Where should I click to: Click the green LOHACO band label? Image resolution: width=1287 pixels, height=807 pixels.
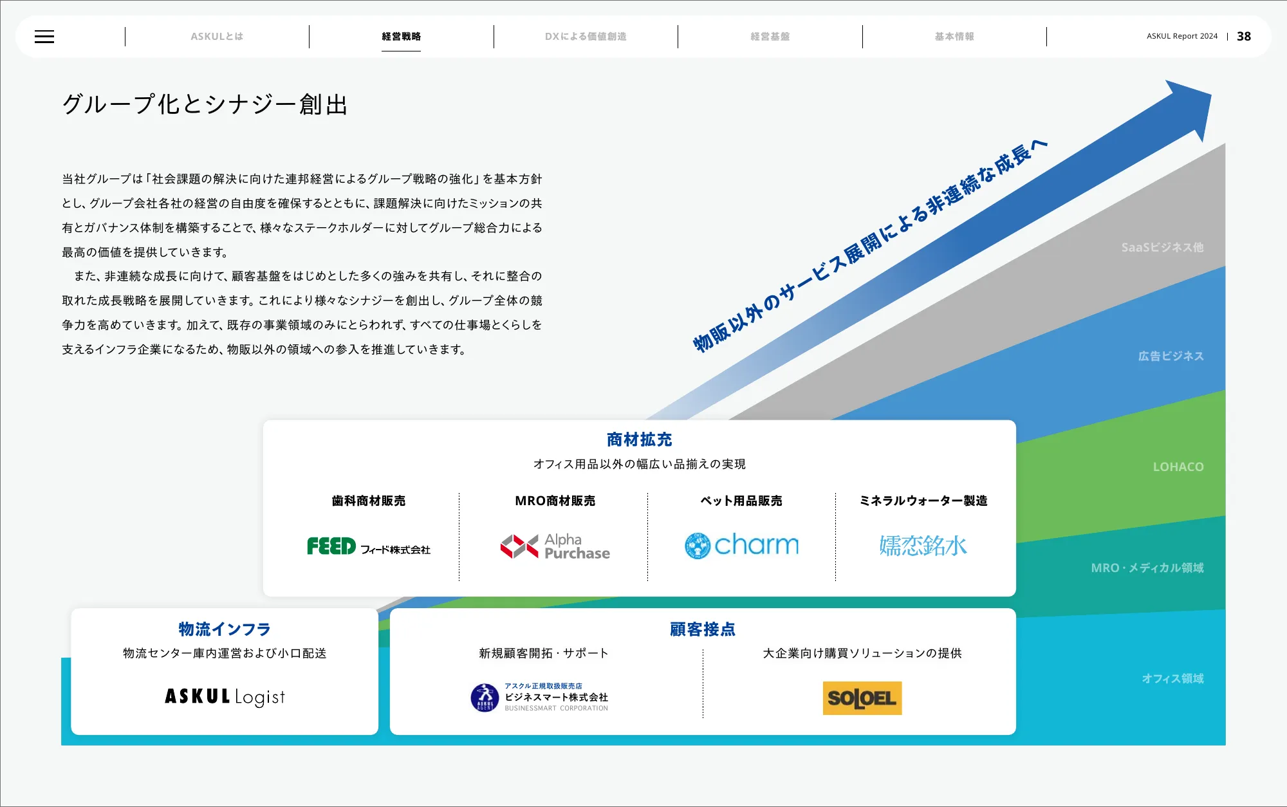(1178, 467)
